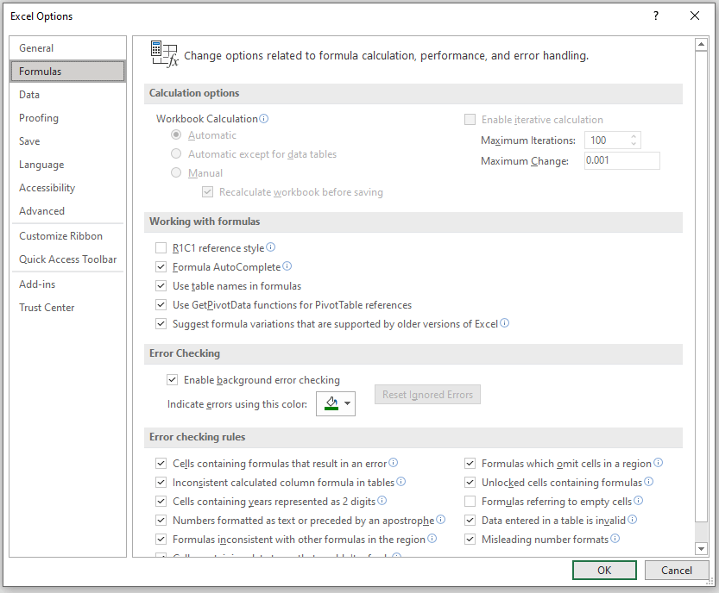This screenshot has height=593, width=719.
Task: Select the Formulas category
Action: click(67, 72)
